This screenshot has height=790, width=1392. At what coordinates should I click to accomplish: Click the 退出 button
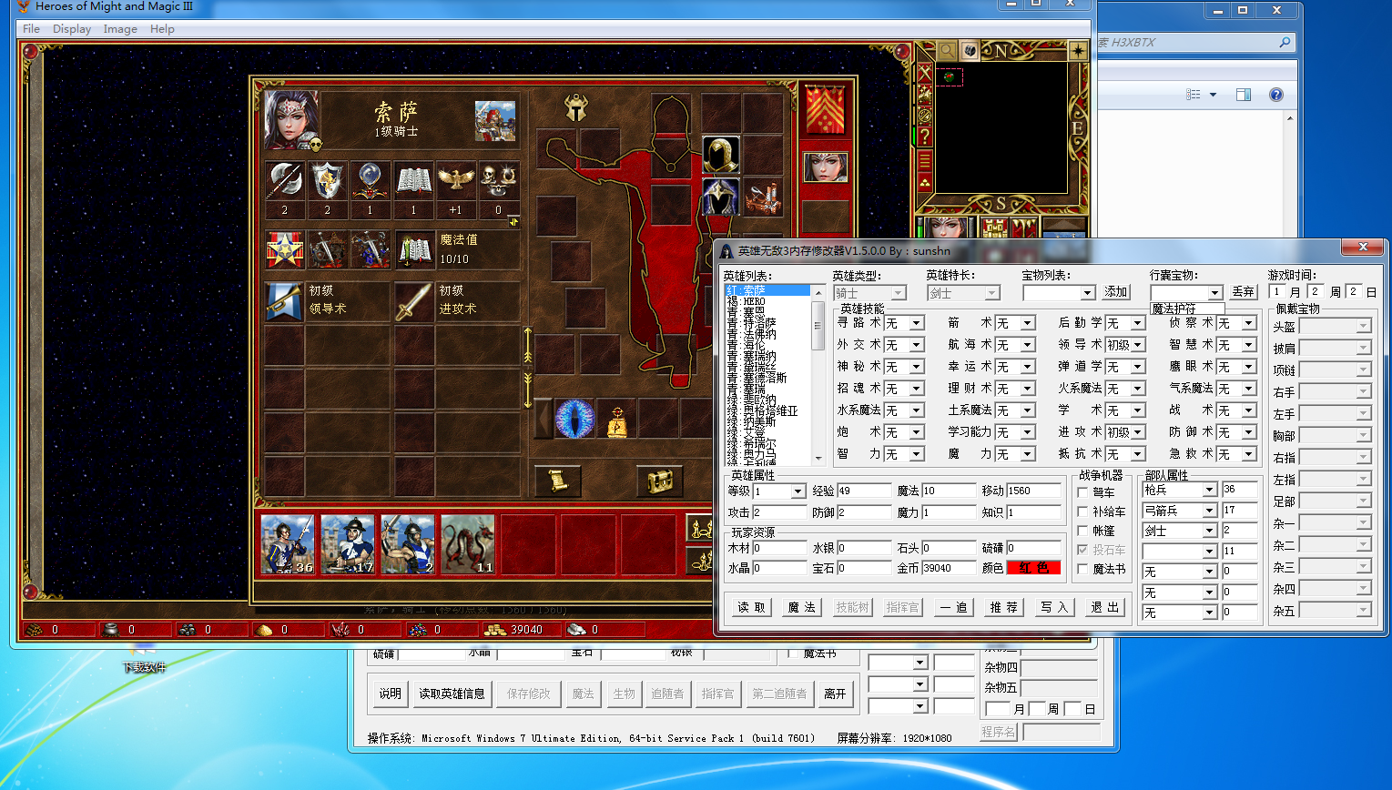[1105, 607]
